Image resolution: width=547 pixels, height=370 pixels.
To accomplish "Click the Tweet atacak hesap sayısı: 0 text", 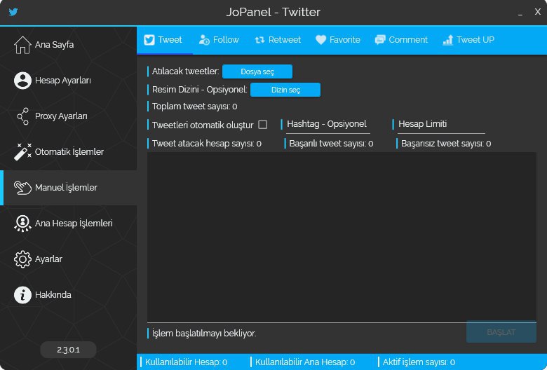I will coord(206,144).
